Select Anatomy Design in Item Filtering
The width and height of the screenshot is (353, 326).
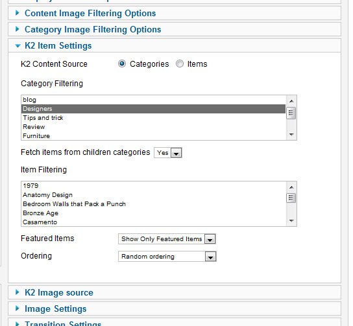click(154, 195)
